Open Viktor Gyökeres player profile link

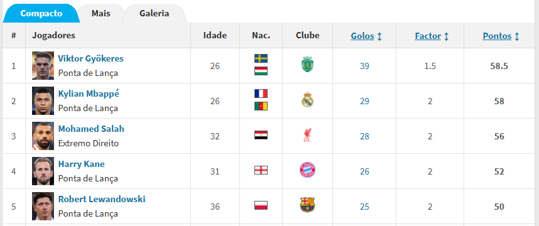pyautogui.click(x=90, y=59)
